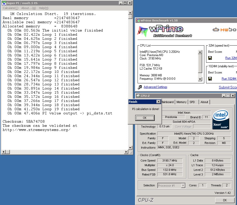
Task: Click the Threads value field
Action: [x=227, y=185]
